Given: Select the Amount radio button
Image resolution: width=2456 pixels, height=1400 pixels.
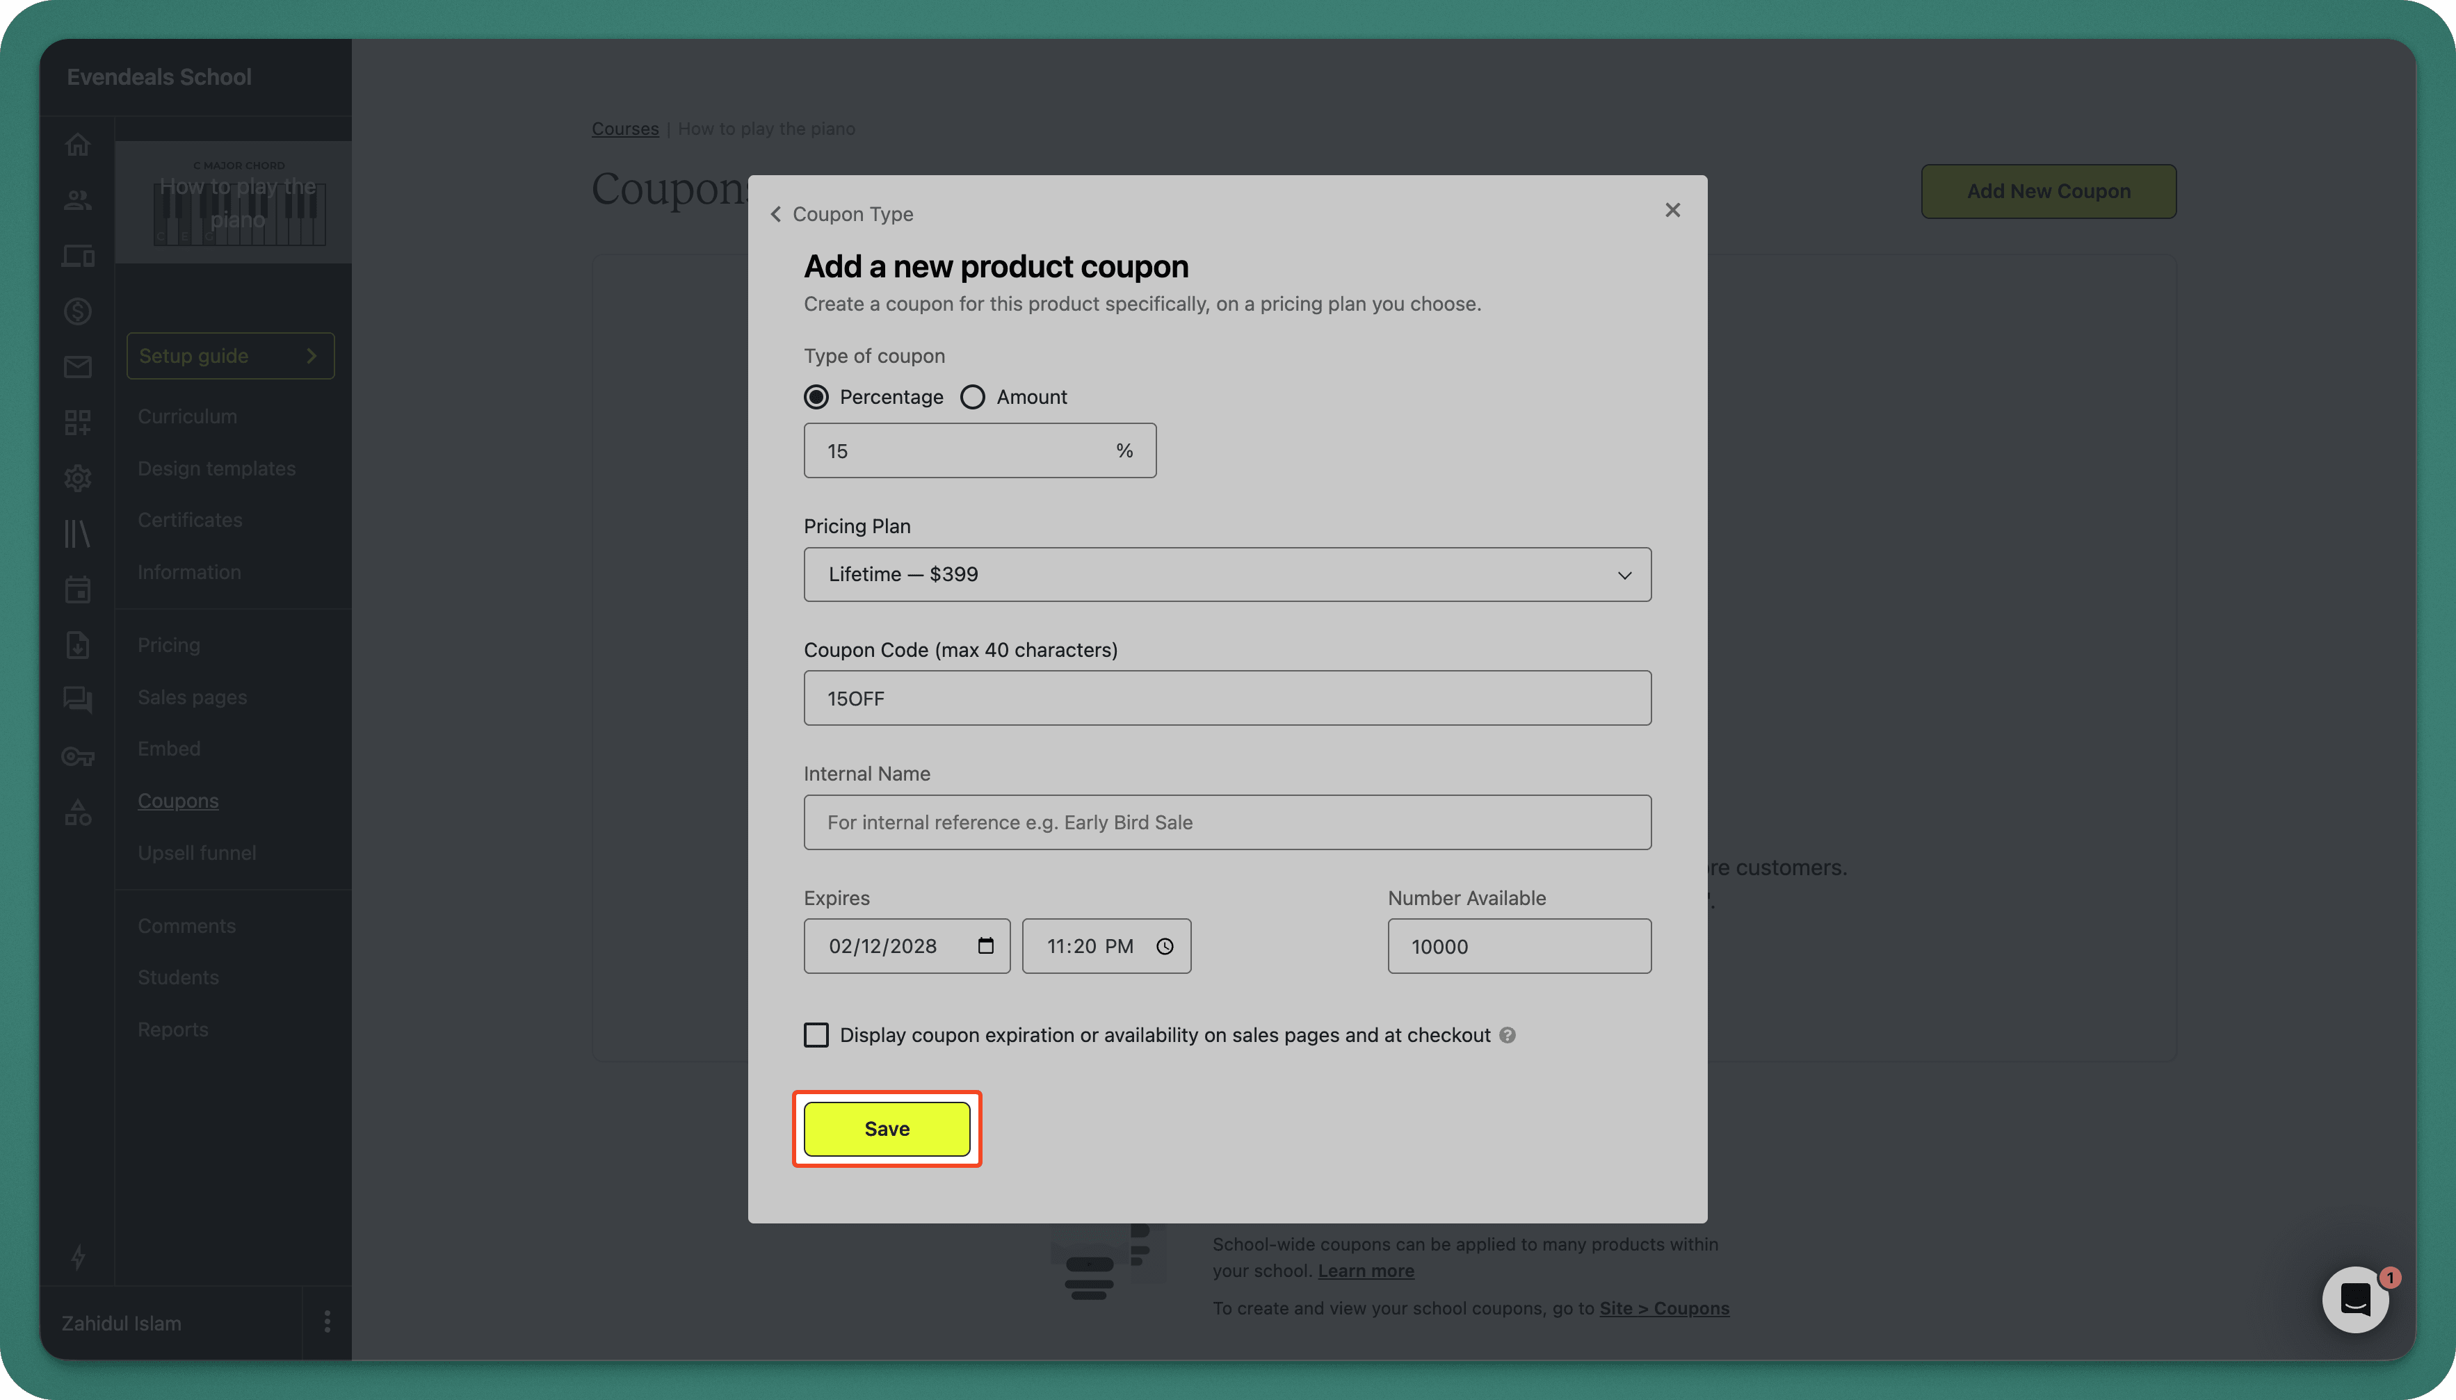Looking at the screenshot, I should pyautogui.click(x=973, y=396).
